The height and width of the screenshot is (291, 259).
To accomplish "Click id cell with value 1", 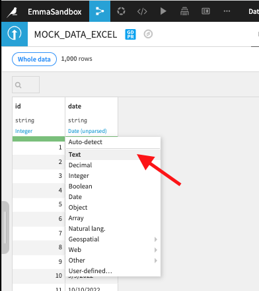I will point(38,147).
